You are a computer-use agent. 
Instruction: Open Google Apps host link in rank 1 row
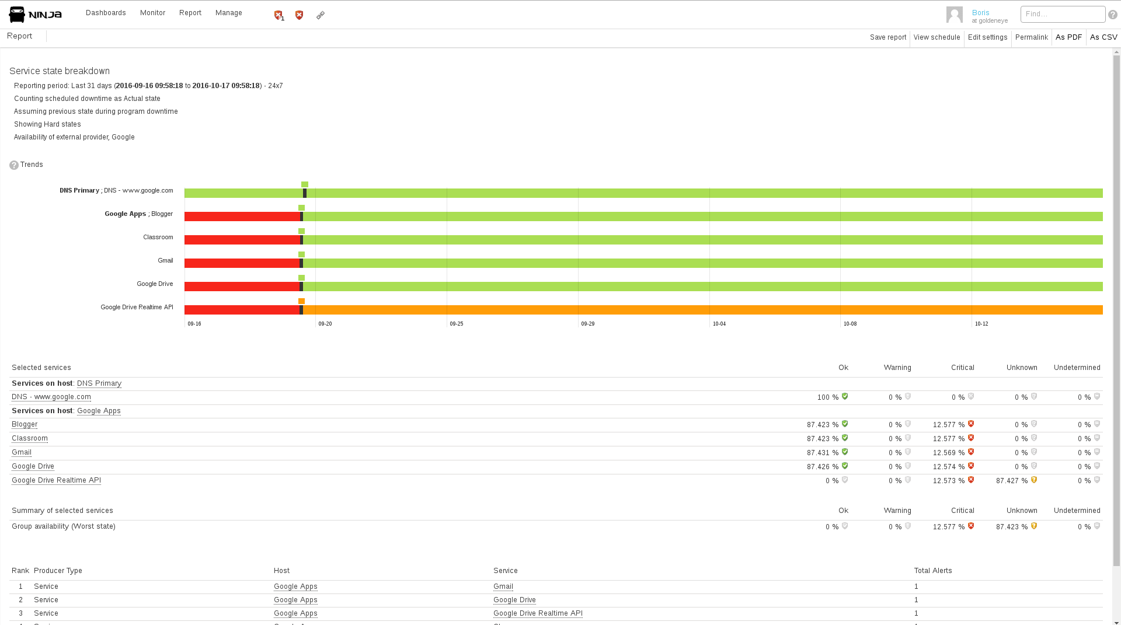pos(295,586)
